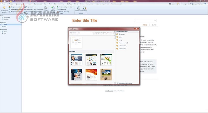Switch to the Слайдер ribbon tab
208x113 pixels.
pos(69,4)
